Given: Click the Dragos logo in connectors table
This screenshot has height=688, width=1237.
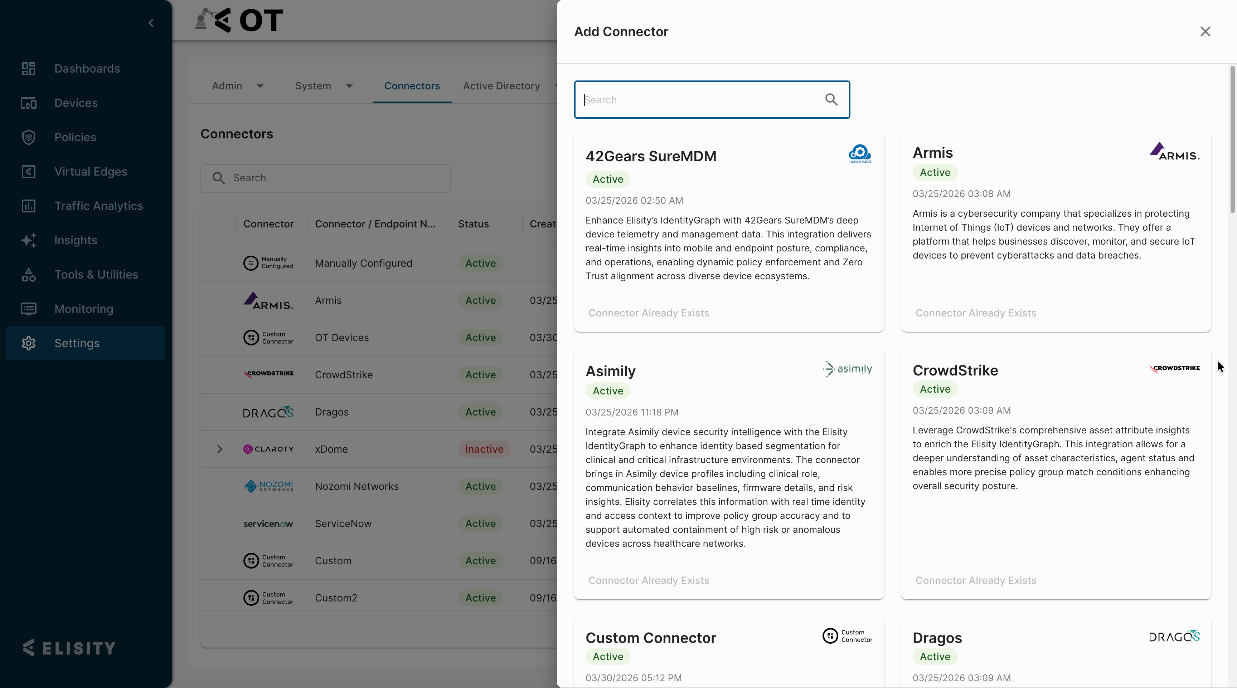Looking at the screenshot, I should click(268, 412).
